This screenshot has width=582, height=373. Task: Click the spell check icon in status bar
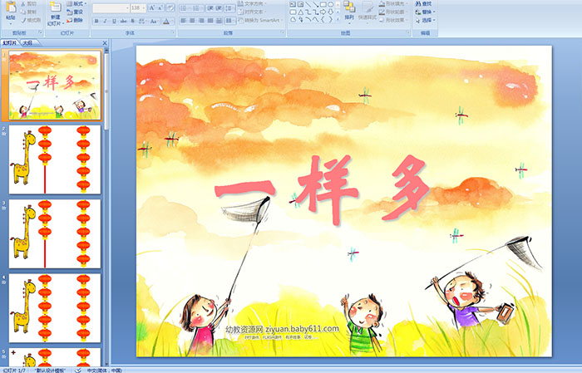78,370
